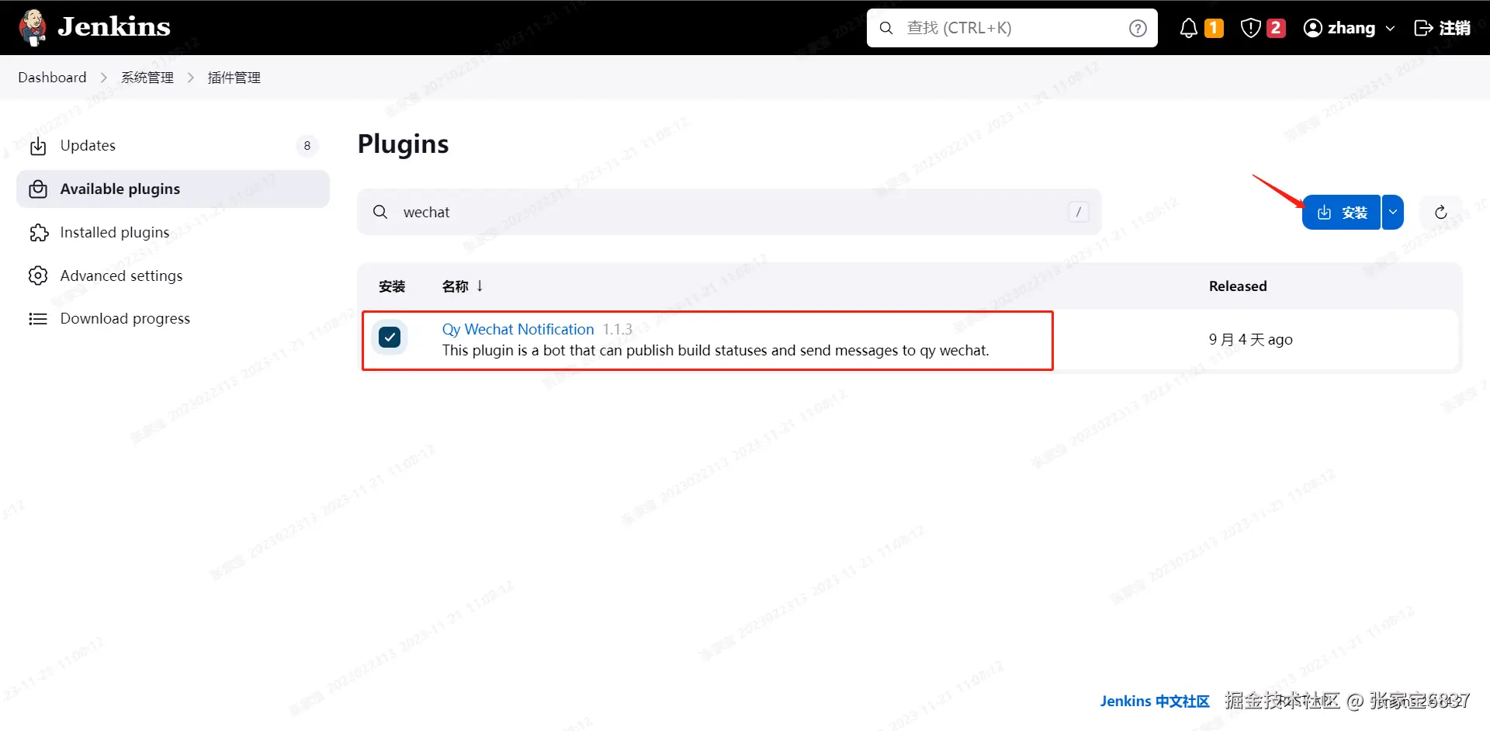Click the plugin description text about qy wechat

[716, 351]
